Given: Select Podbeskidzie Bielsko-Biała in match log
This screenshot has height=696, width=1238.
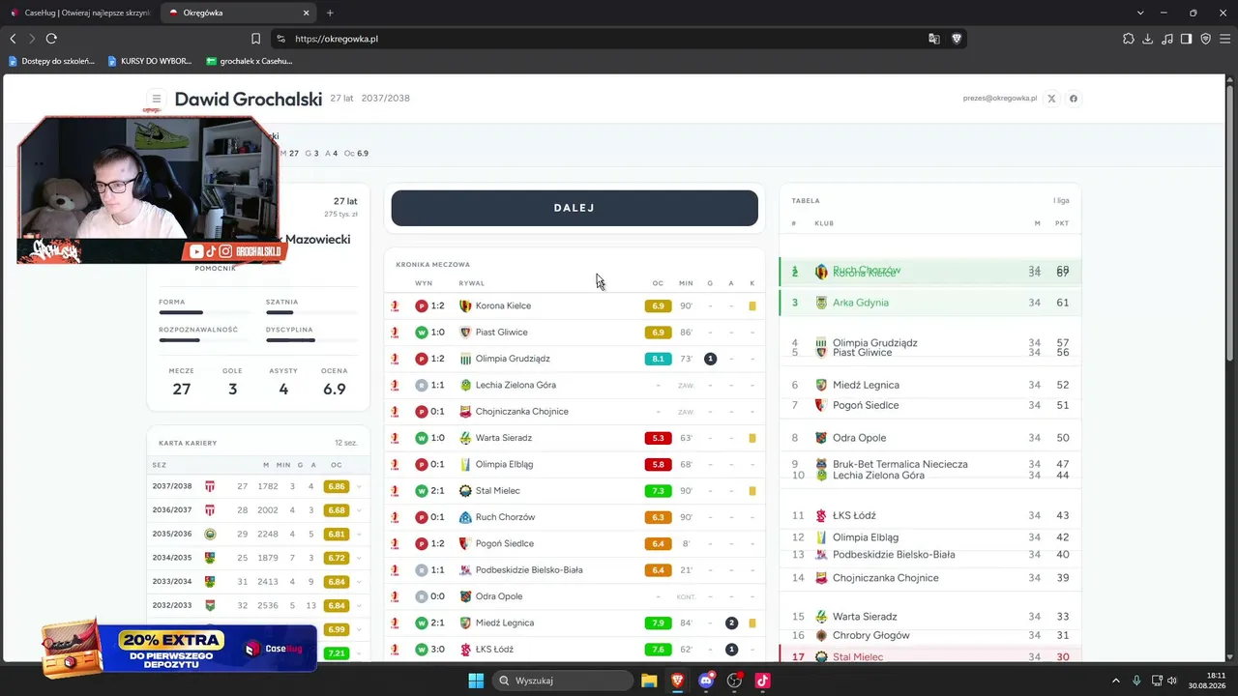Looking at the screenshot, I should (529, 570).
